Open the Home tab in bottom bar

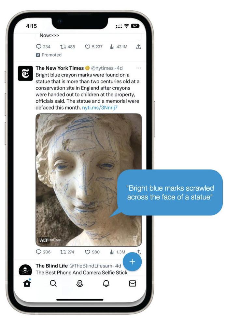(27, 283)
